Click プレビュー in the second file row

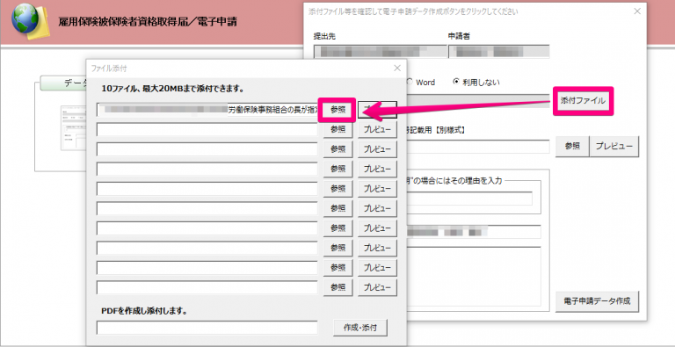coord(377,129)
